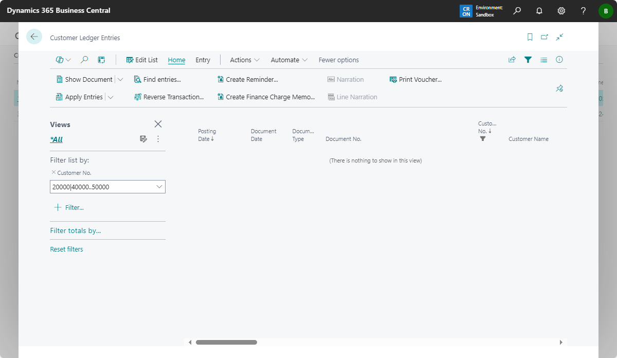Click the Document Date column header
The height and width of the screenshot is (358, 617).
click(x=264, y=135)
